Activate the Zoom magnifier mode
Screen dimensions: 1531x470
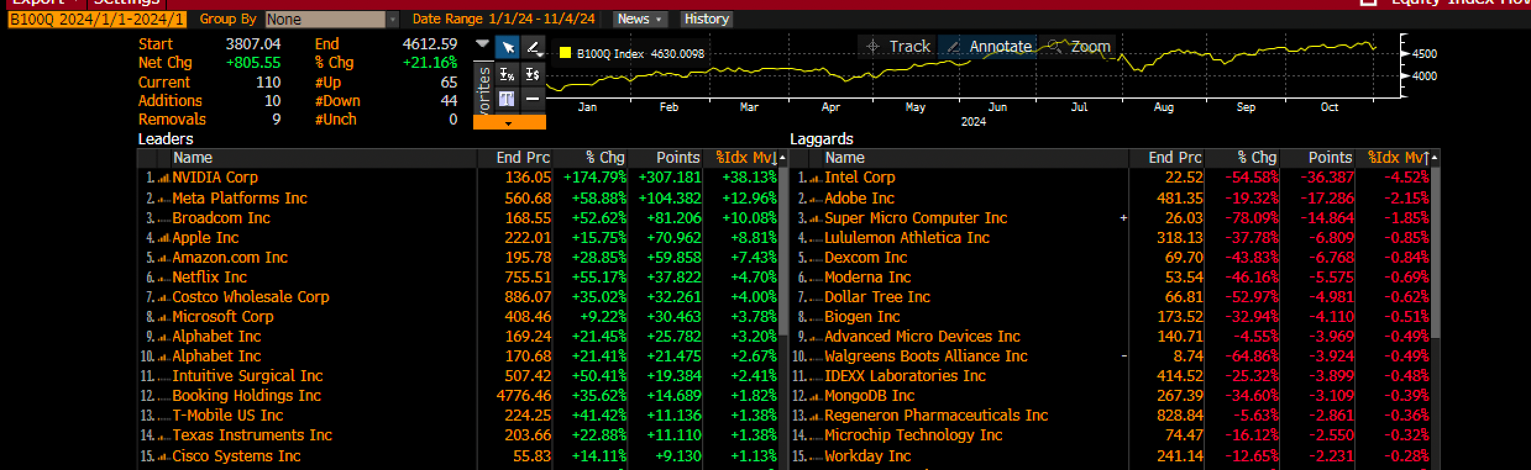pyautogui.click(x=1078, y=46)
